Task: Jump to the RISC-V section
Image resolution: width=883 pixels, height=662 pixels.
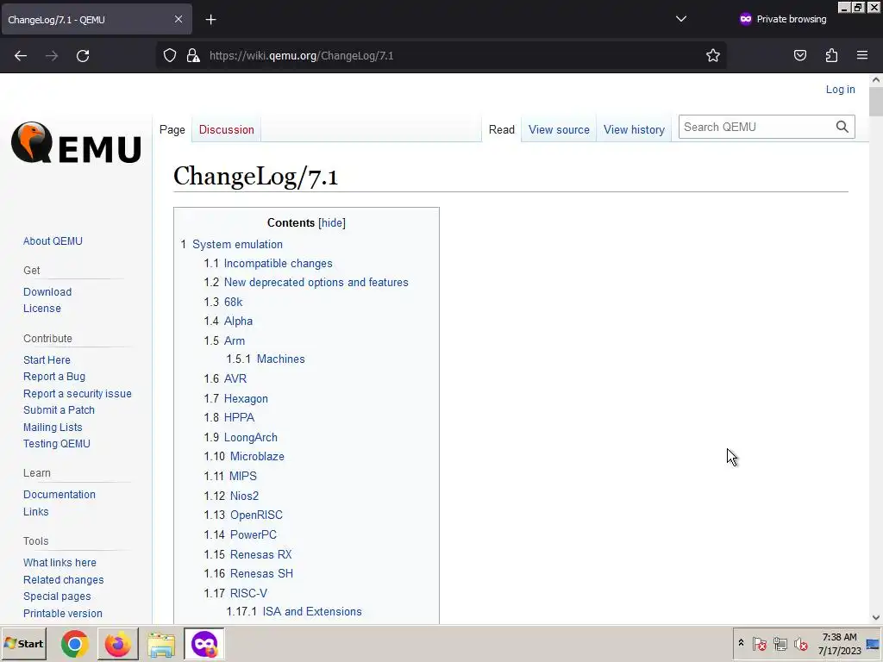Action: (x=249, y=593)
